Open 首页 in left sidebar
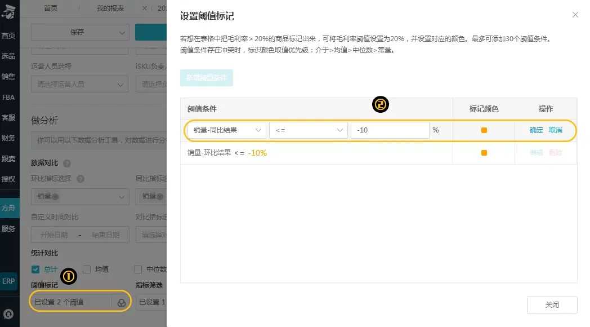Viewport: 590px width, 327px height. pos(8,36)
